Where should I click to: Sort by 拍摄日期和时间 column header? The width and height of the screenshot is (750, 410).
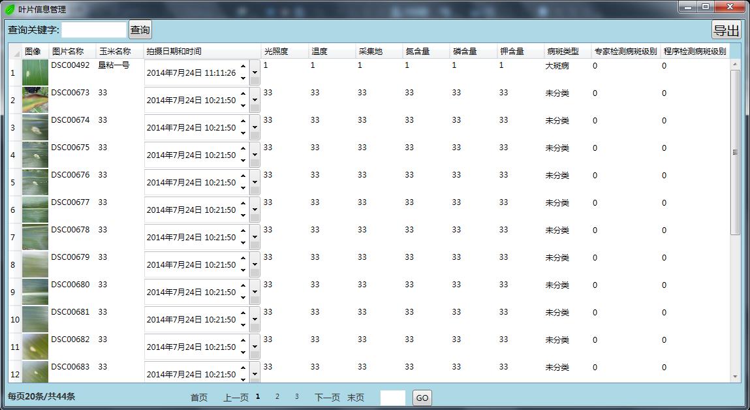[x=202, y=51]
